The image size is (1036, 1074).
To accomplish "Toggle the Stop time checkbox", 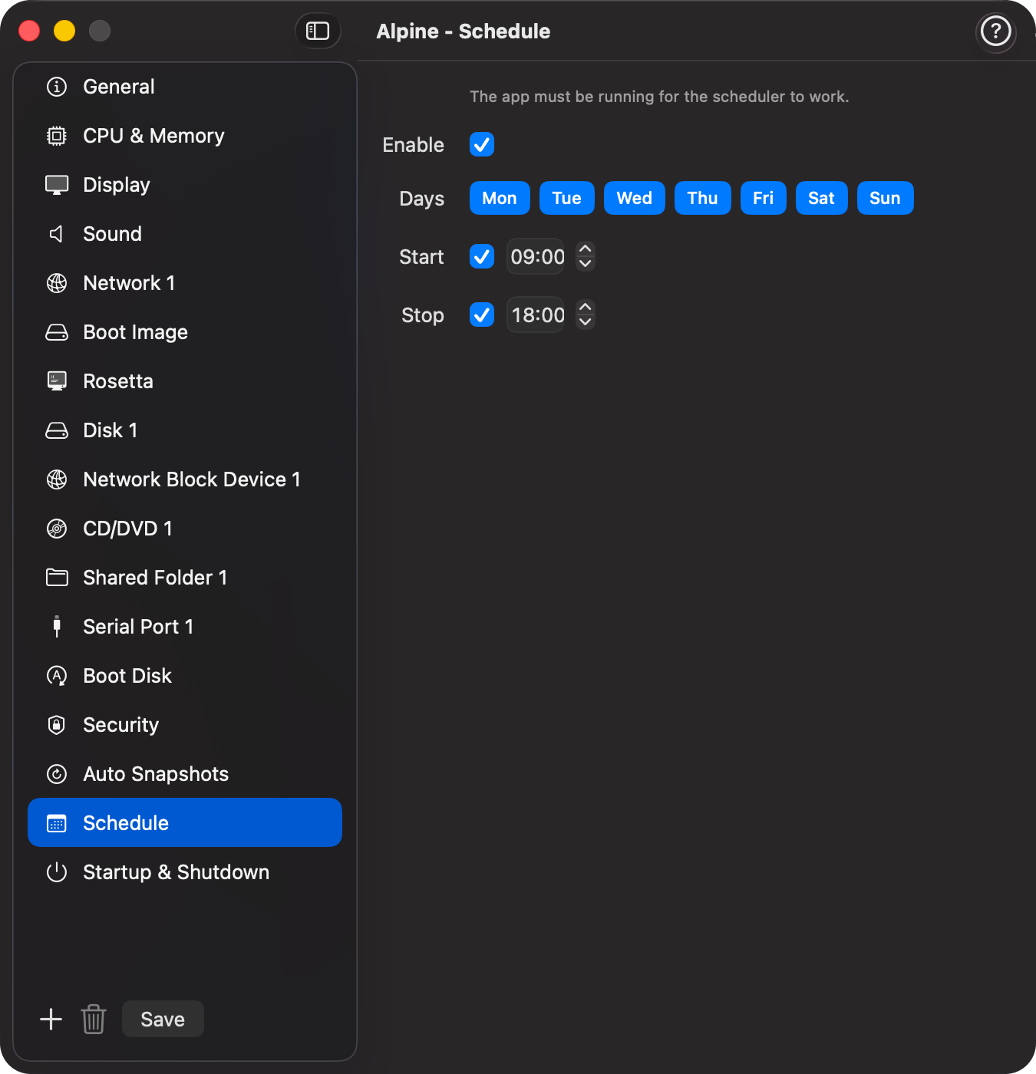I will (x=482, y=315).
